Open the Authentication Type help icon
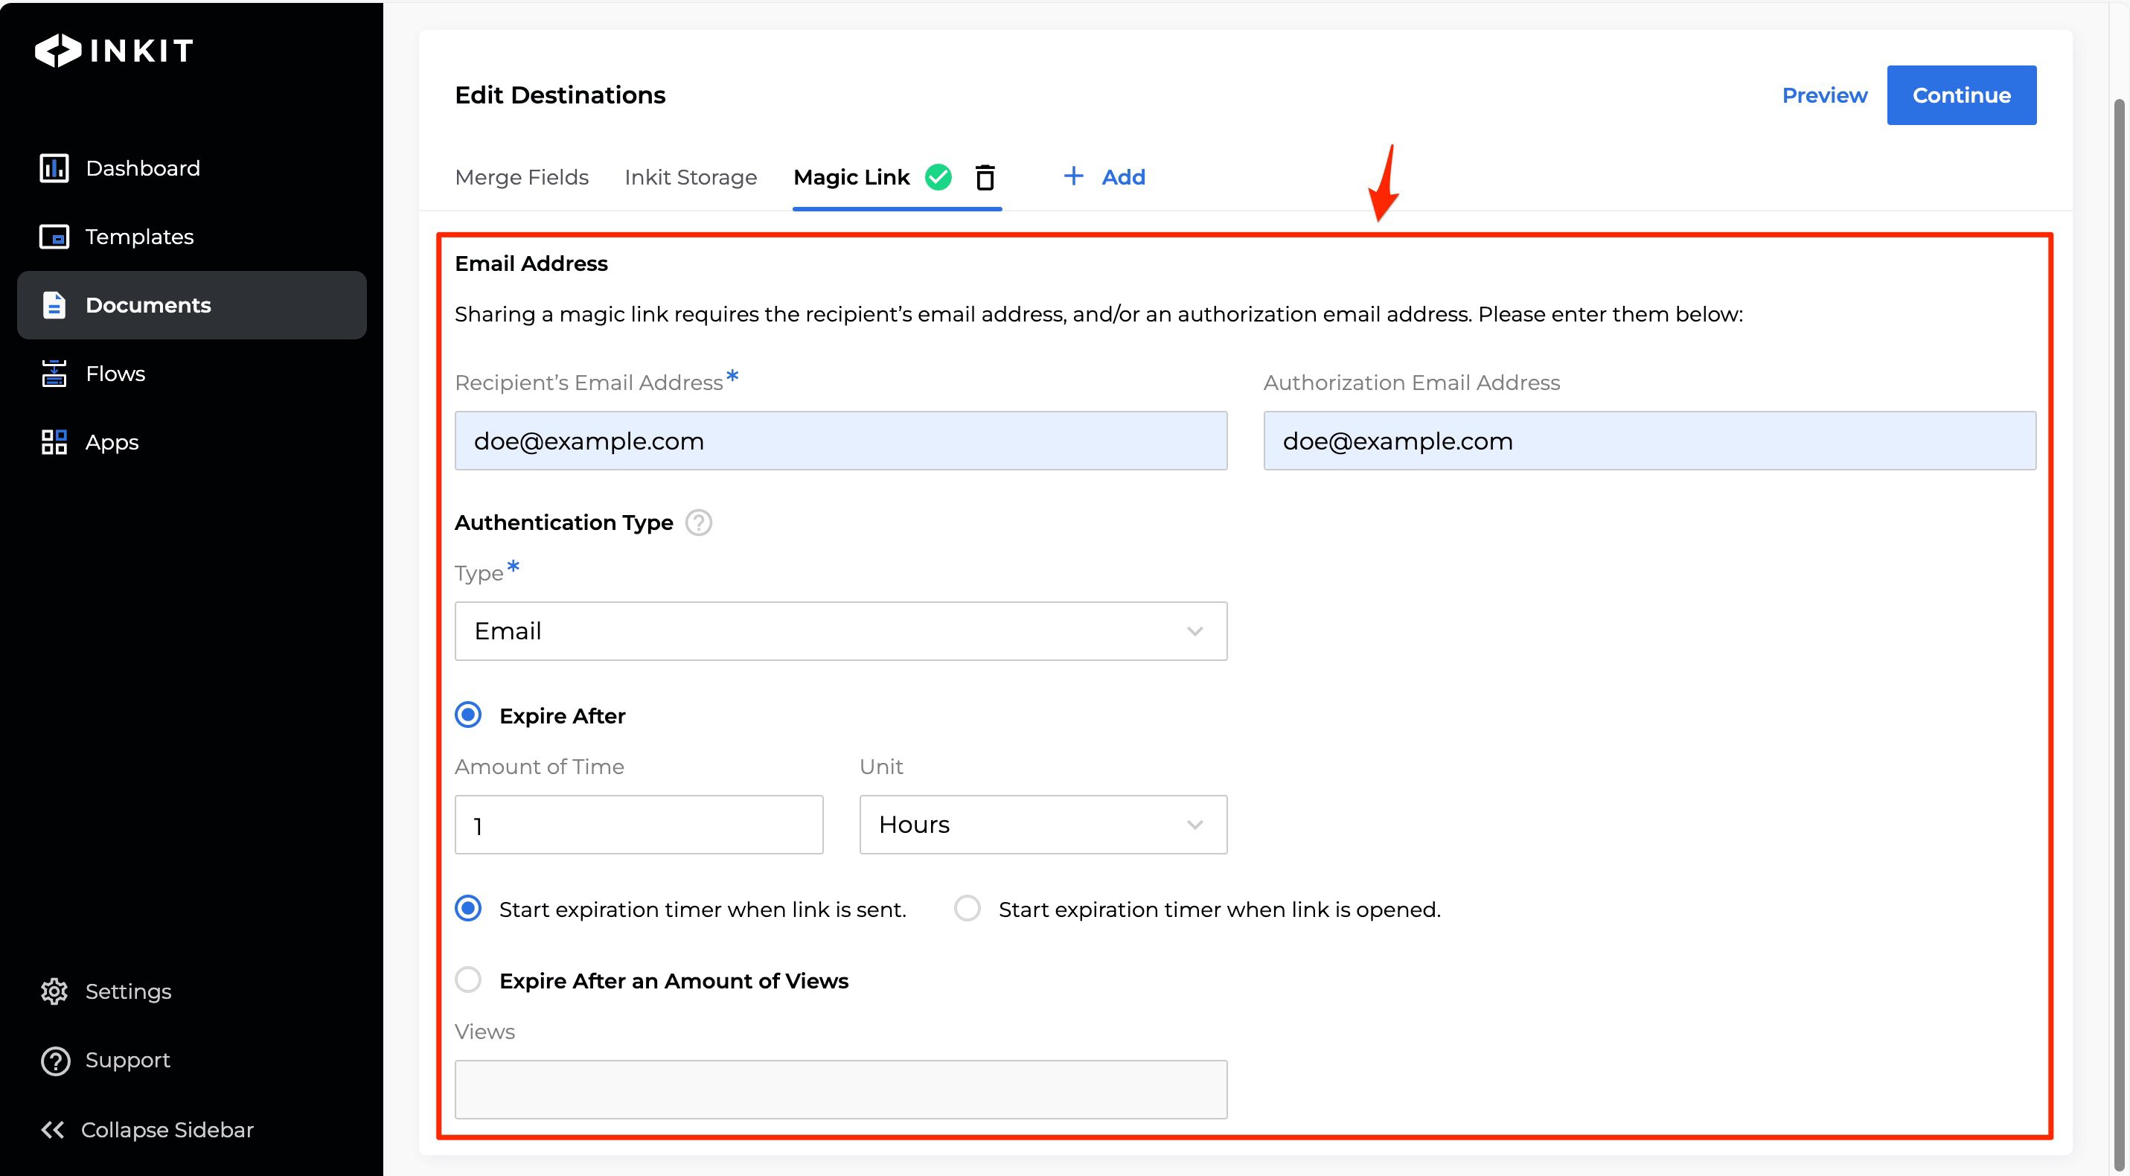The height and width of the screenshot is (1176, 2130). click(699, 523)
